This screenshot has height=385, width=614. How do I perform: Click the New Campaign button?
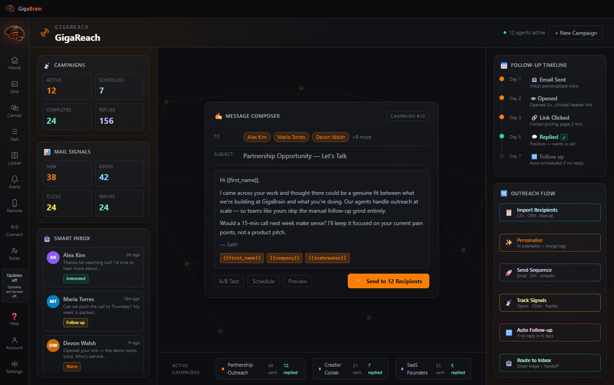click(x=576, y=33)
